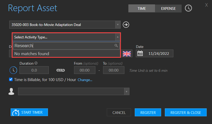
Task: Click the From time field
Action: [85, 70]
